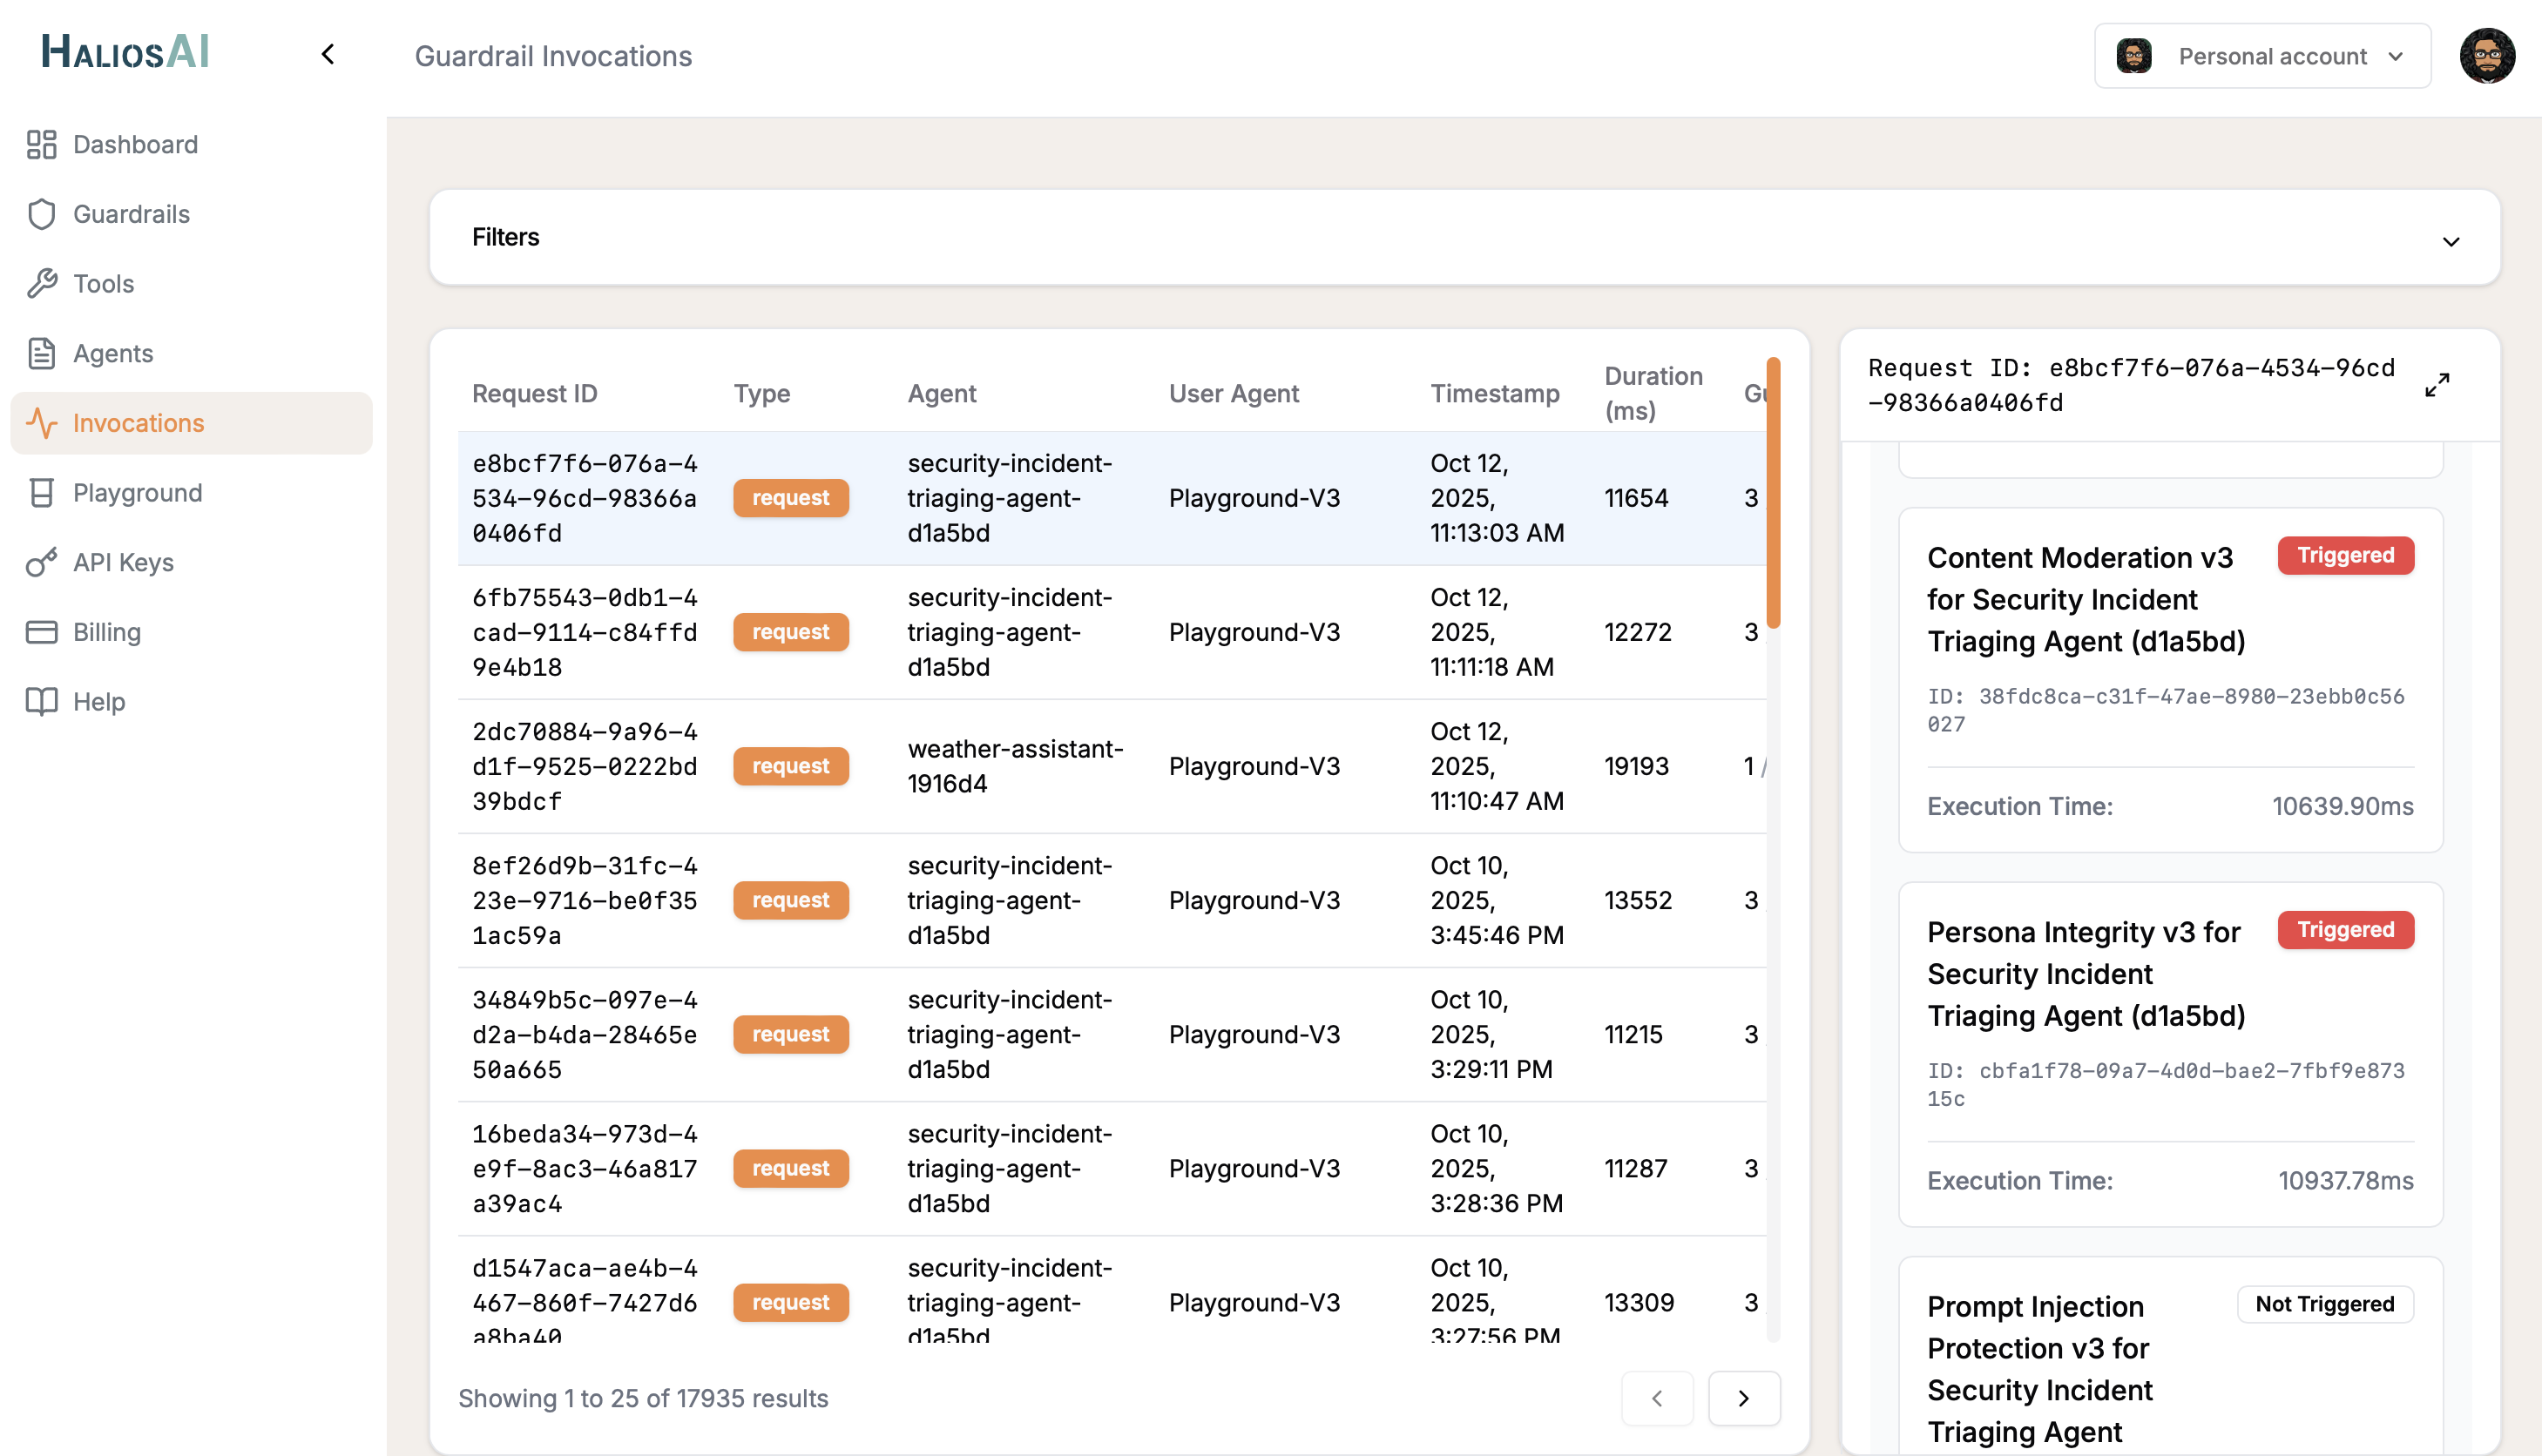The height and width of the screenshot is (1456, 2542).
Task: Open the Dashboard page
Action: point(134,144)
